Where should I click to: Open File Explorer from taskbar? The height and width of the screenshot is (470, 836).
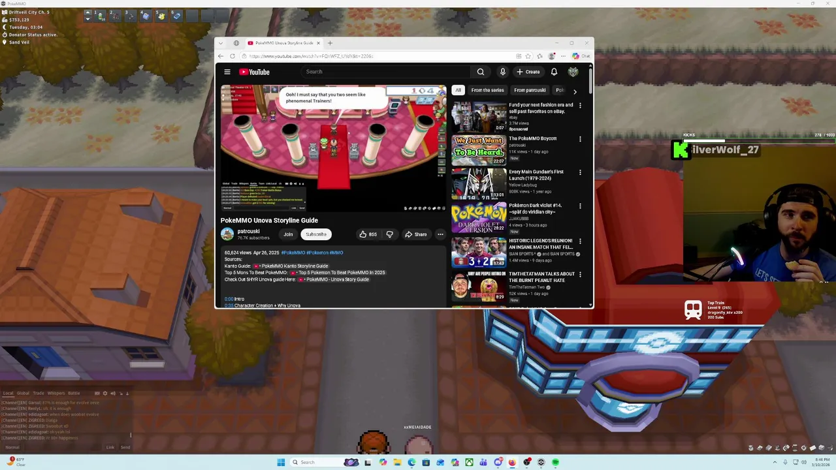pyautogui.click(x=397, y=462)
